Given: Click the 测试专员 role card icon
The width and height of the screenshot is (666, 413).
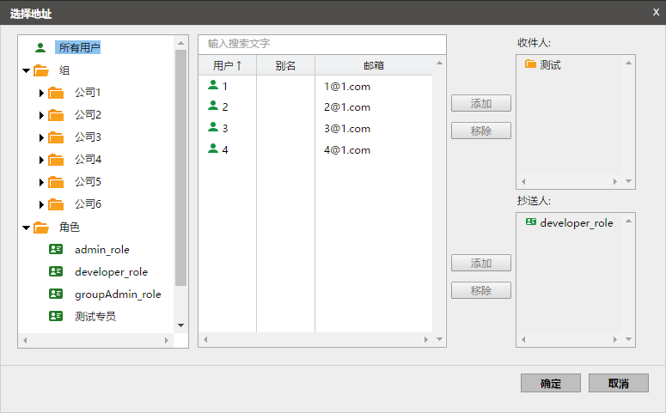Looking at the screenshot, I should [x=57, y=317].
